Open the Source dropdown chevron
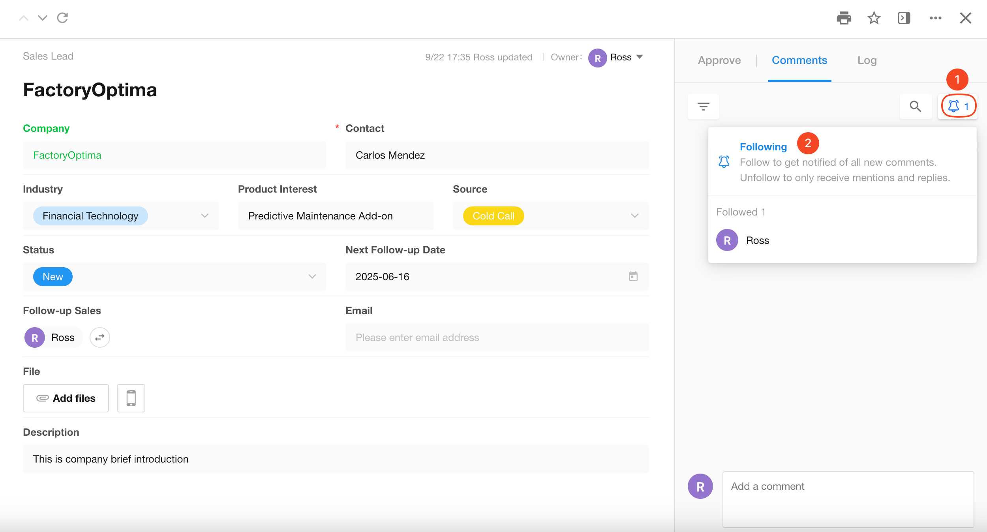 click(634, 216)
